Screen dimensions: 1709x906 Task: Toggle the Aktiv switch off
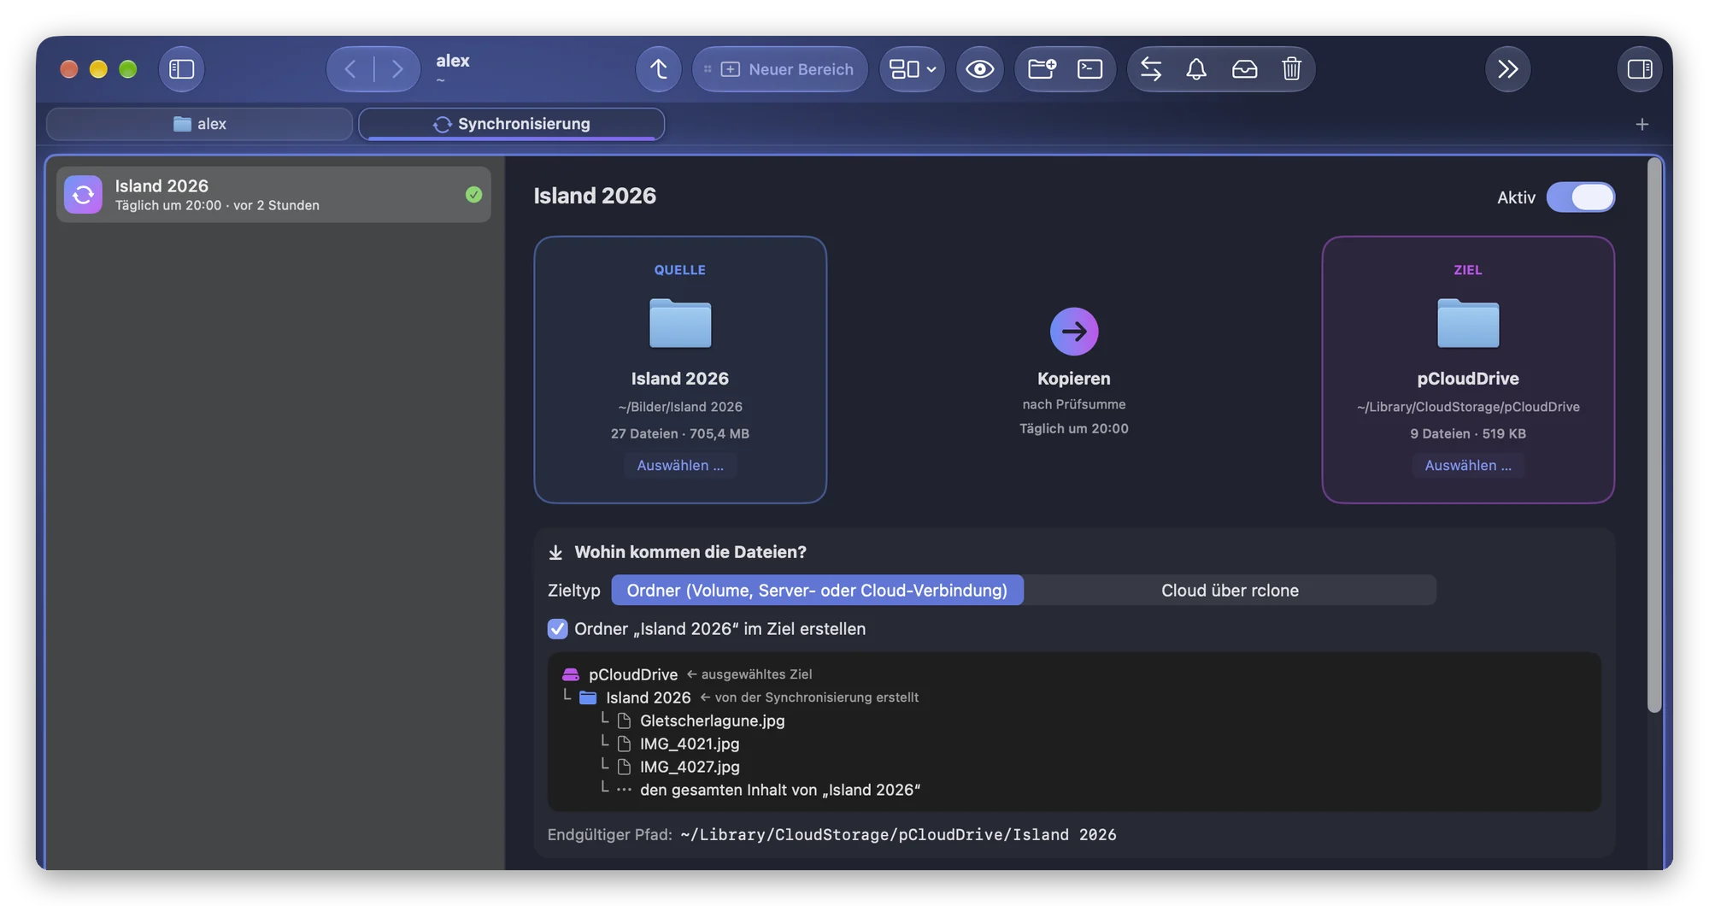pos(1580,197)
